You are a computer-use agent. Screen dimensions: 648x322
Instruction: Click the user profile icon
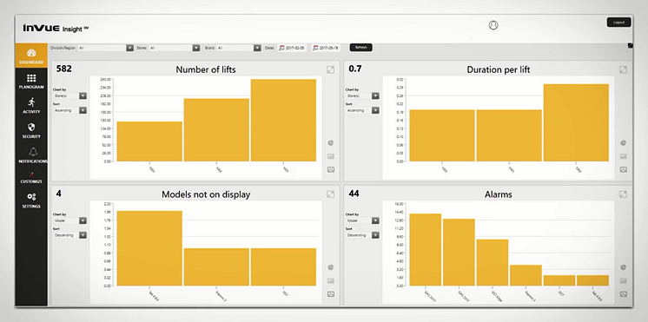pos(493,25)
